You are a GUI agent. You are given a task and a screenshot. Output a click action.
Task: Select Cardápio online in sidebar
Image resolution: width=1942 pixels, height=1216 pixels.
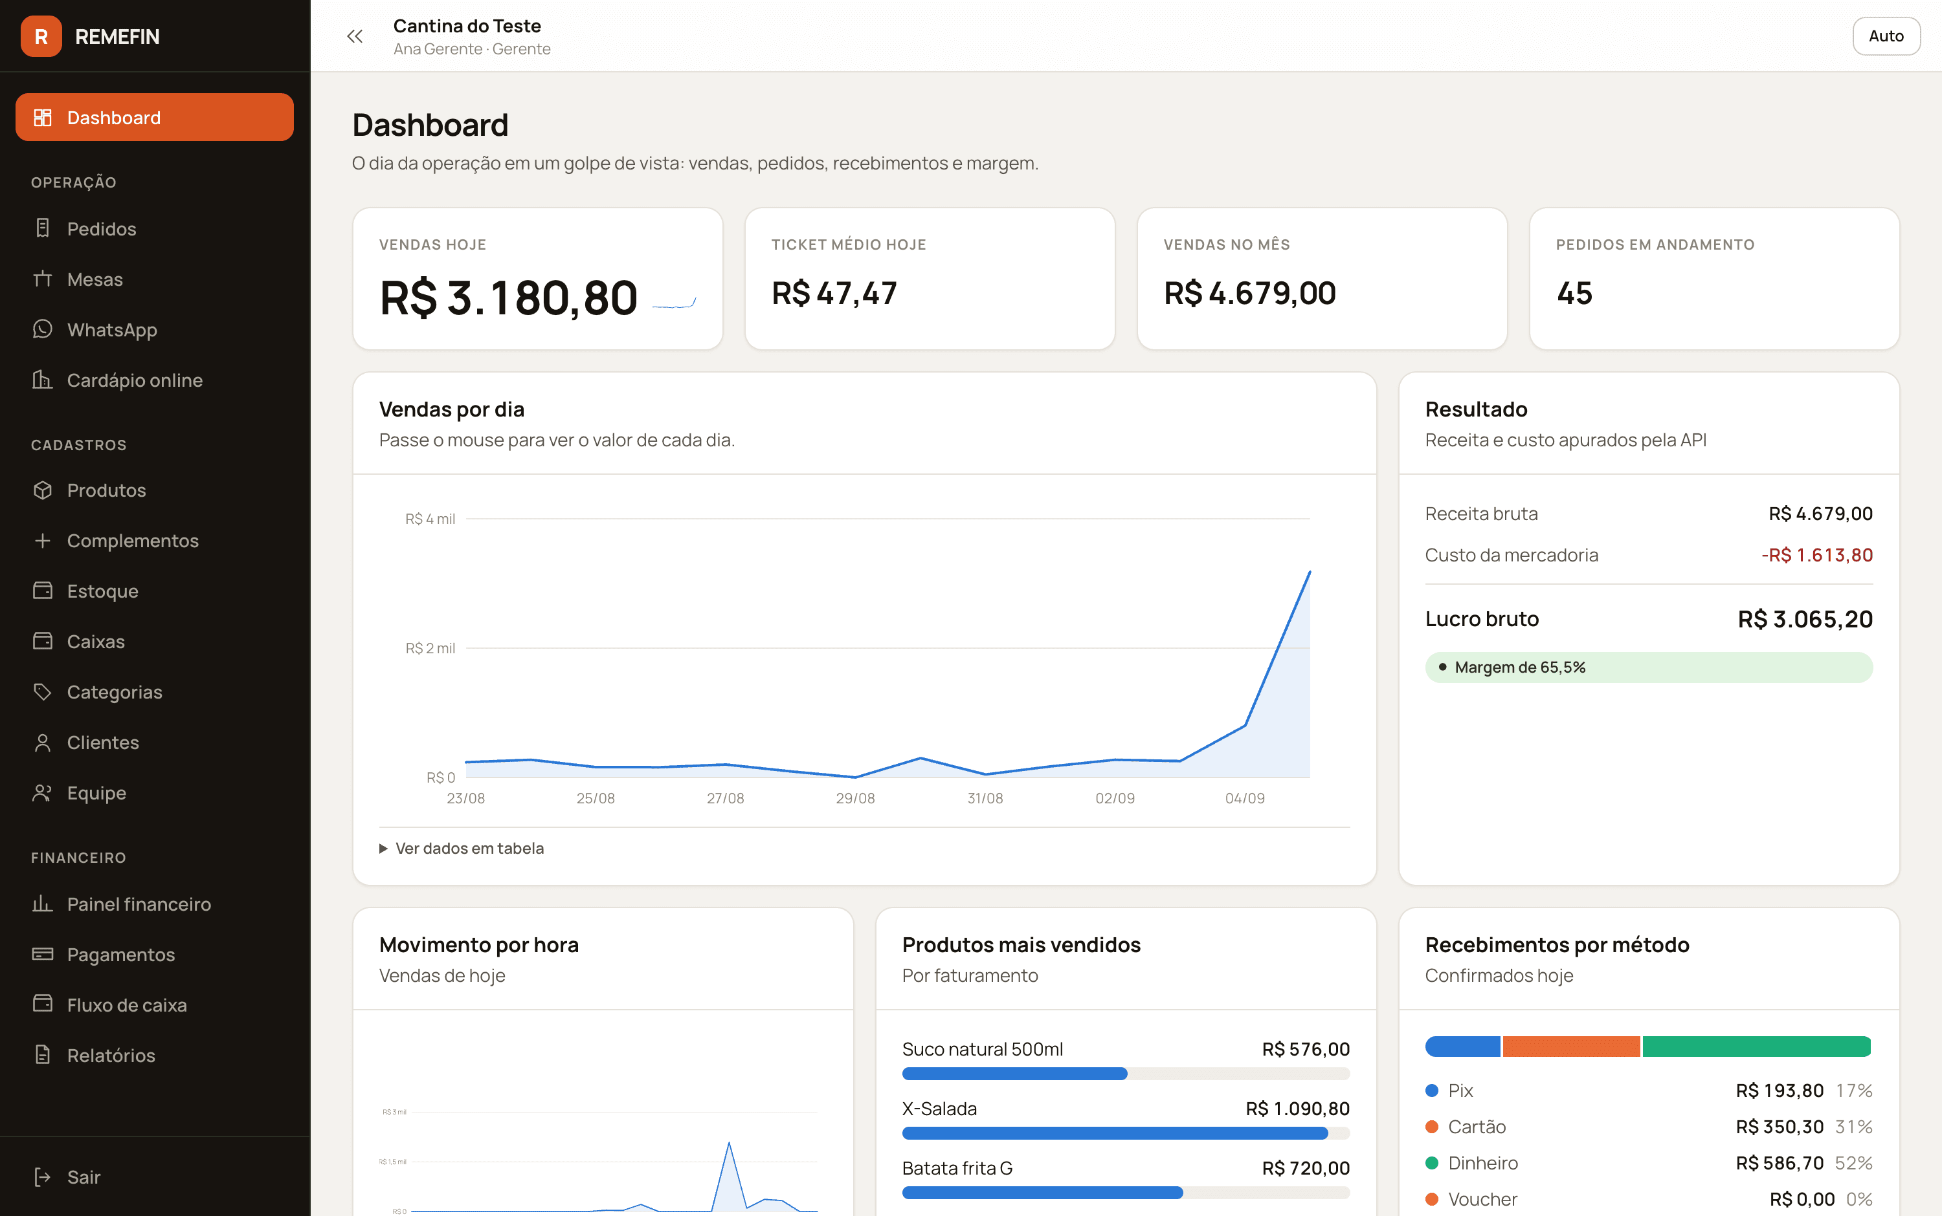[155, 380]
